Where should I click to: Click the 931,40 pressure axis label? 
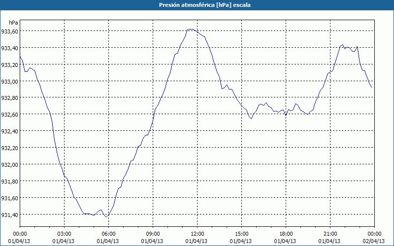[9, 215]
